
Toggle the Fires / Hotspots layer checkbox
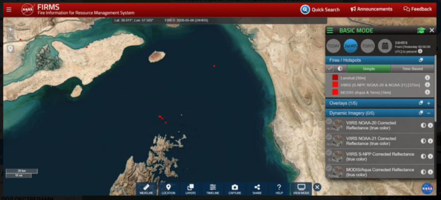pyautogui.click(x=330, y=69)
